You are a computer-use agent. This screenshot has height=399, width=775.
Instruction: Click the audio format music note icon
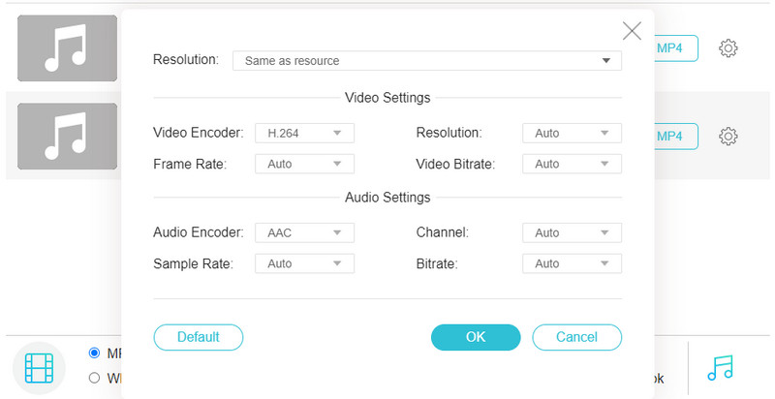click(721, 368)
